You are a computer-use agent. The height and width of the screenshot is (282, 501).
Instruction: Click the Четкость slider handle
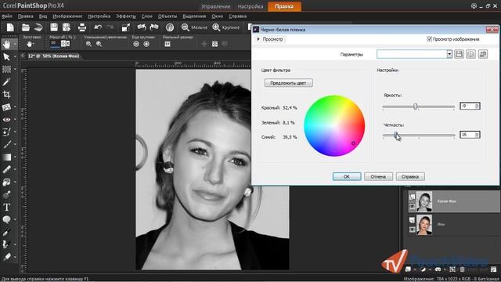[395, 136]
